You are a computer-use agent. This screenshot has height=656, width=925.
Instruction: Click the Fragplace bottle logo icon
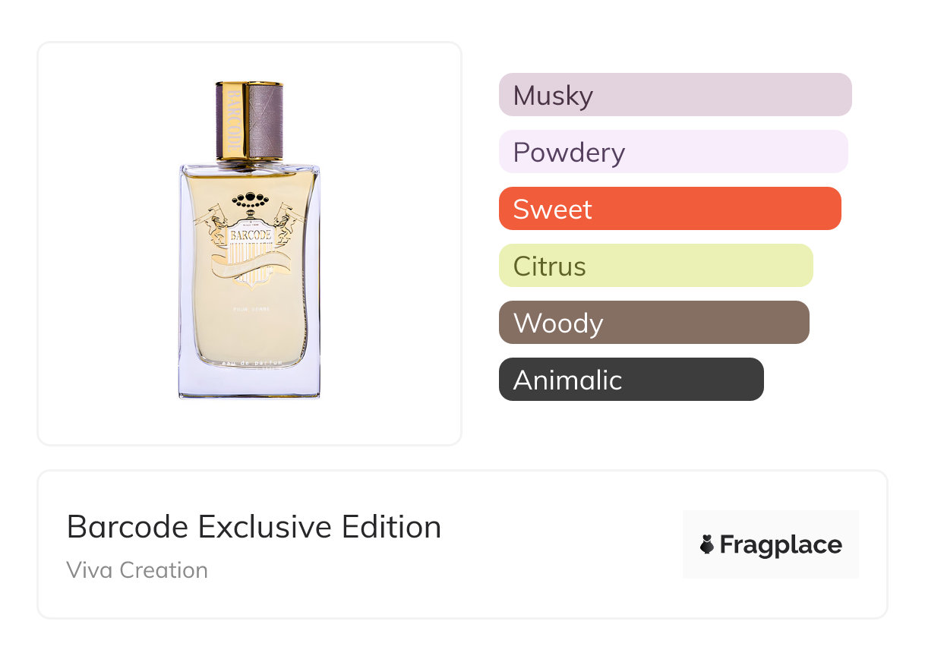coord(707,544)
